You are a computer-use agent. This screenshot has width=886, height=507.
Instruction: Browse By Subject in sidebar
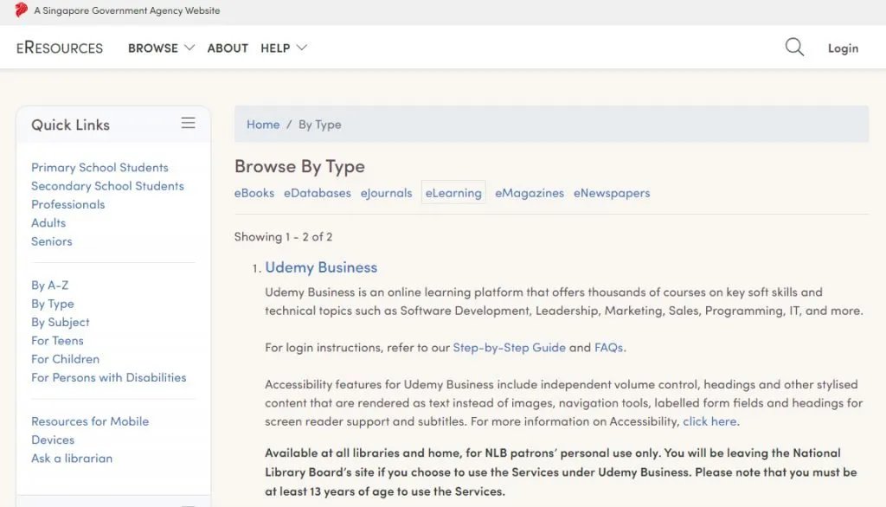[x=60, y=322]
